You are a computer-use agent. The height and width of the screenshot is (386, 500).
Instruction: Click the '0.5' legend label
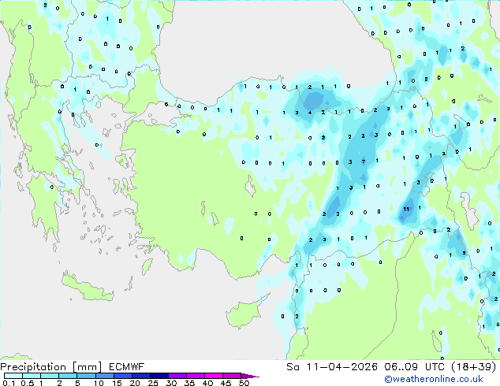pyautogui.click(x=27, y=383)
